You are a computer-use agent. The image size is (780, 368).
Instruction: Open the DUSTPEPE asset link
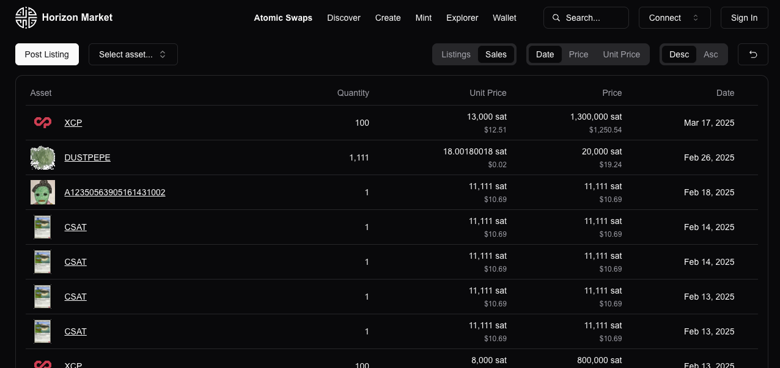point(87,157)
